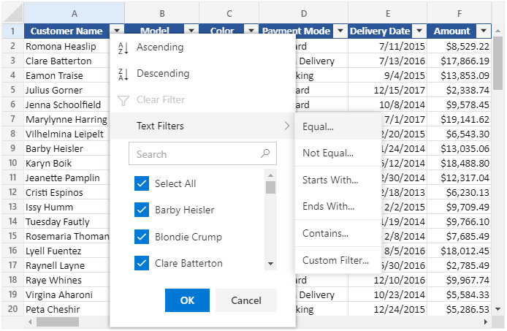Uncheck the Select All checkbox

pyautogui.click(x=142, y=183)
